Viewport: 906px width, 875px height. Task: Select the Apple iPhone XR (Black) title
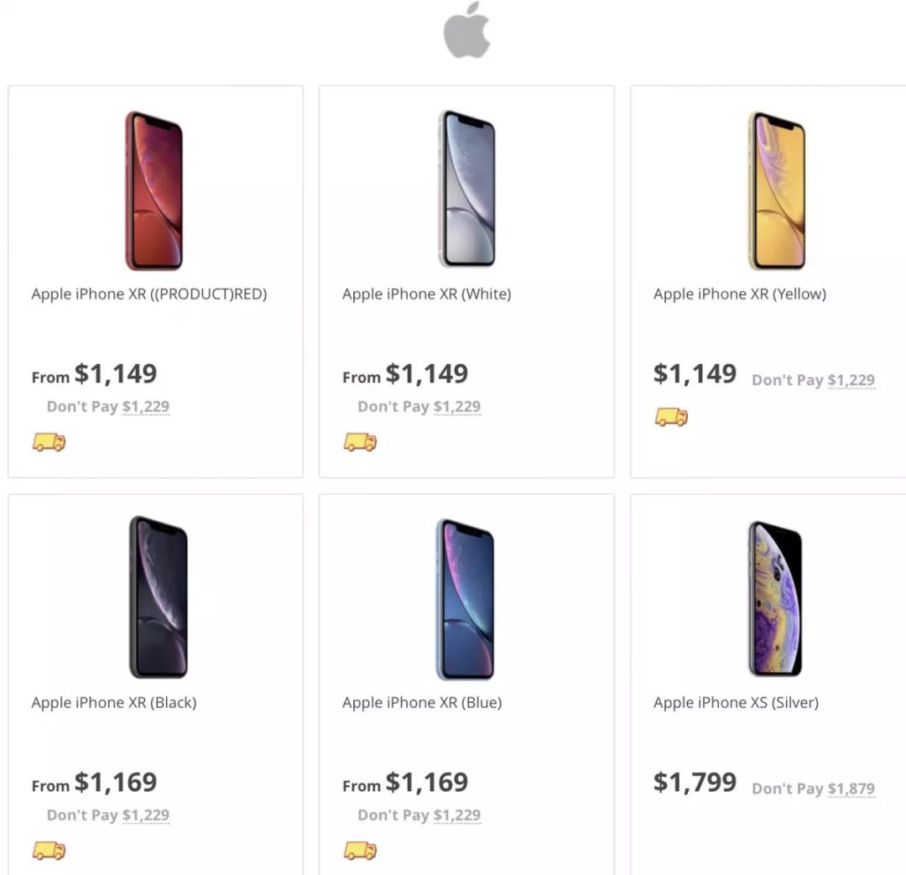(114, 703)
